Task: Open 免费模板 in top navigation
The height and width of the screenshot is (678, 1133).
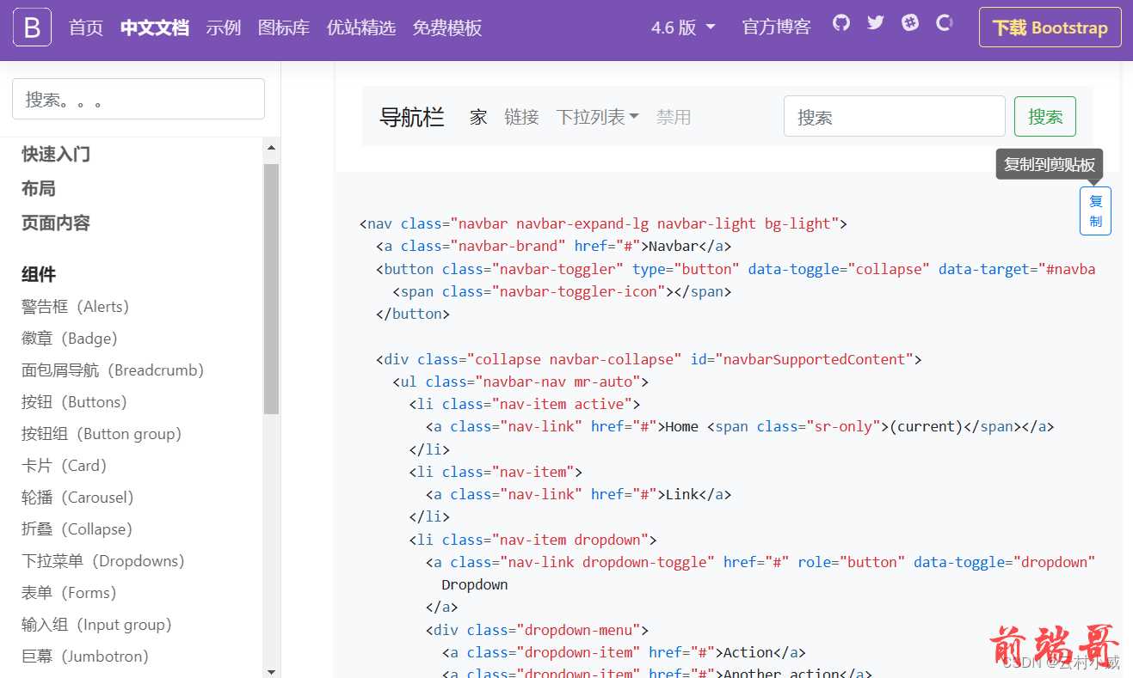Action: [x=447, y=27]
